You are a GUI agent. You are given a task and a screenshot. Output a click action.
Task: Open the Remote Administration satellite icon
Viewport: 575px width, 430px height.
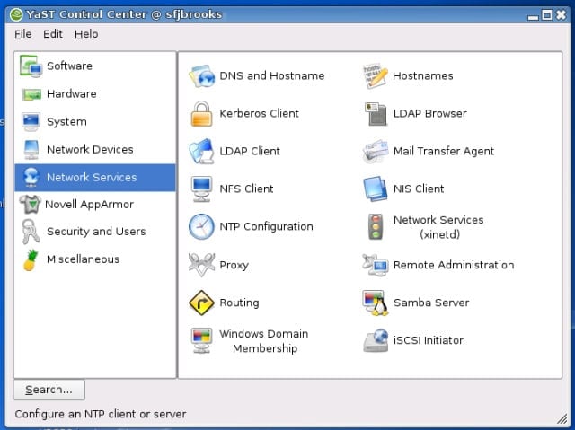pos(376,265)
